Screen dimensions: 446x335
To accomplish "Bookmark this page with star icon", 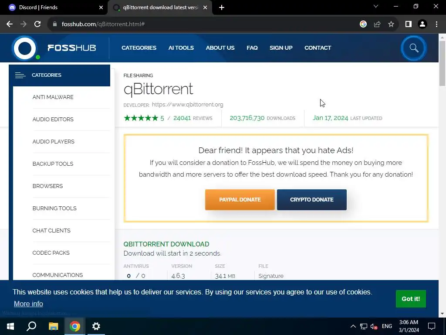I will tap(391, 24).
